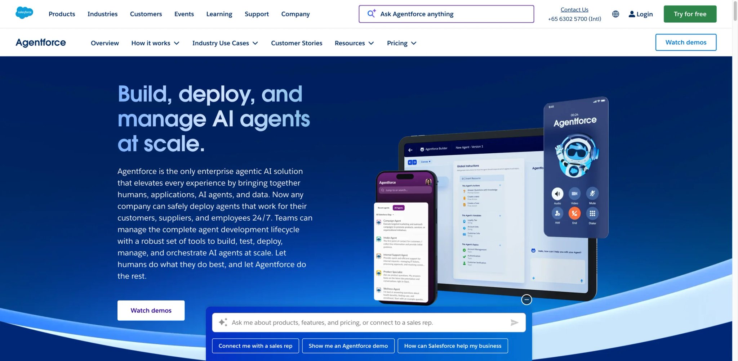Click the Try for free button
This screenshot has height=361, width=738.
click(690, 14)
